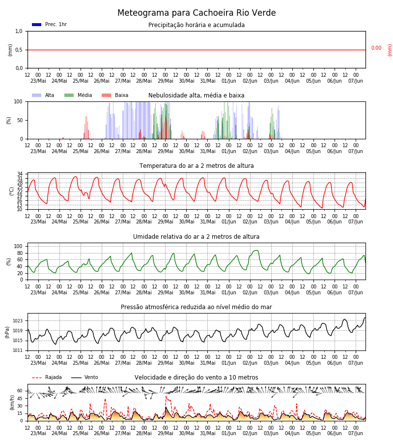Click the Precipitação horária e acumulada heading
This screenshot has width=393, height=443.
coord(196,25)
